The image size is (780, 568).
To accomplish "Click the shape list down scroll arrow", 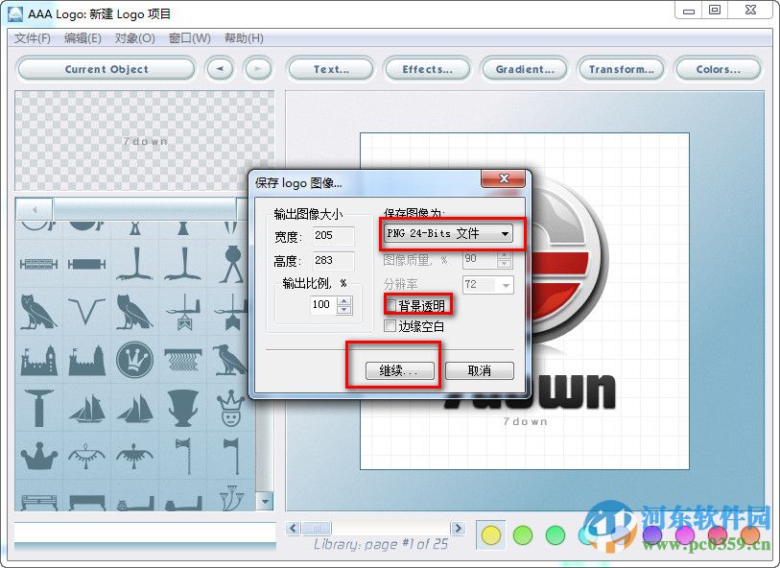I will tap(266, 502).
